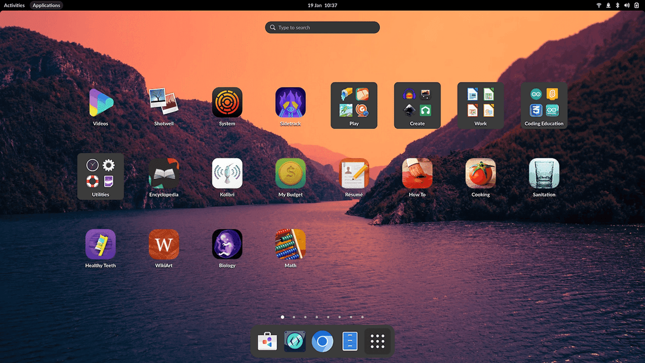This screenshot has width=645, height=363.
Task: Click inside the search field
Action: pyautogui.click(x=322, y=27)
